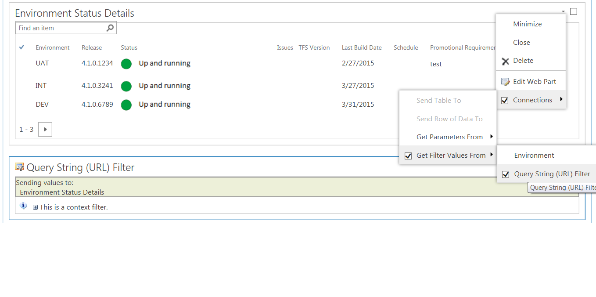Click the Query String (URL) Filter web part icon
The width and height of the screenshot is (596, 297).
(19, 167)
